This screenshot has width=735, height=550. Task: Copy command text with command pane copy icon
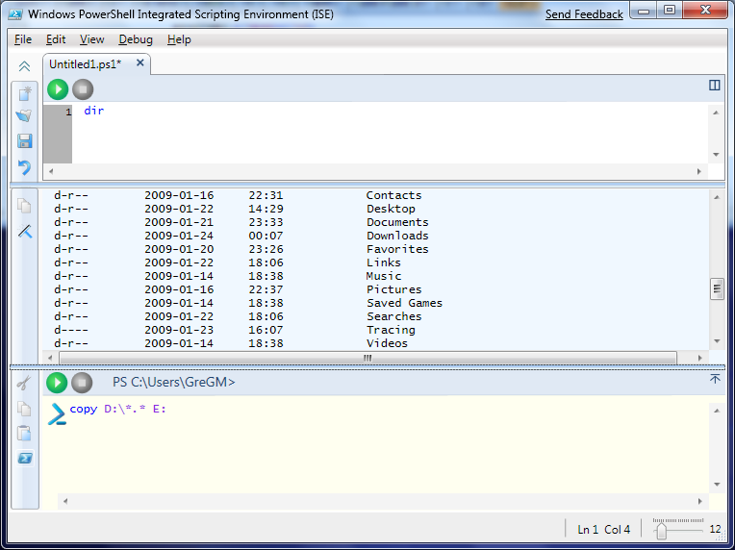coord(24,409)
